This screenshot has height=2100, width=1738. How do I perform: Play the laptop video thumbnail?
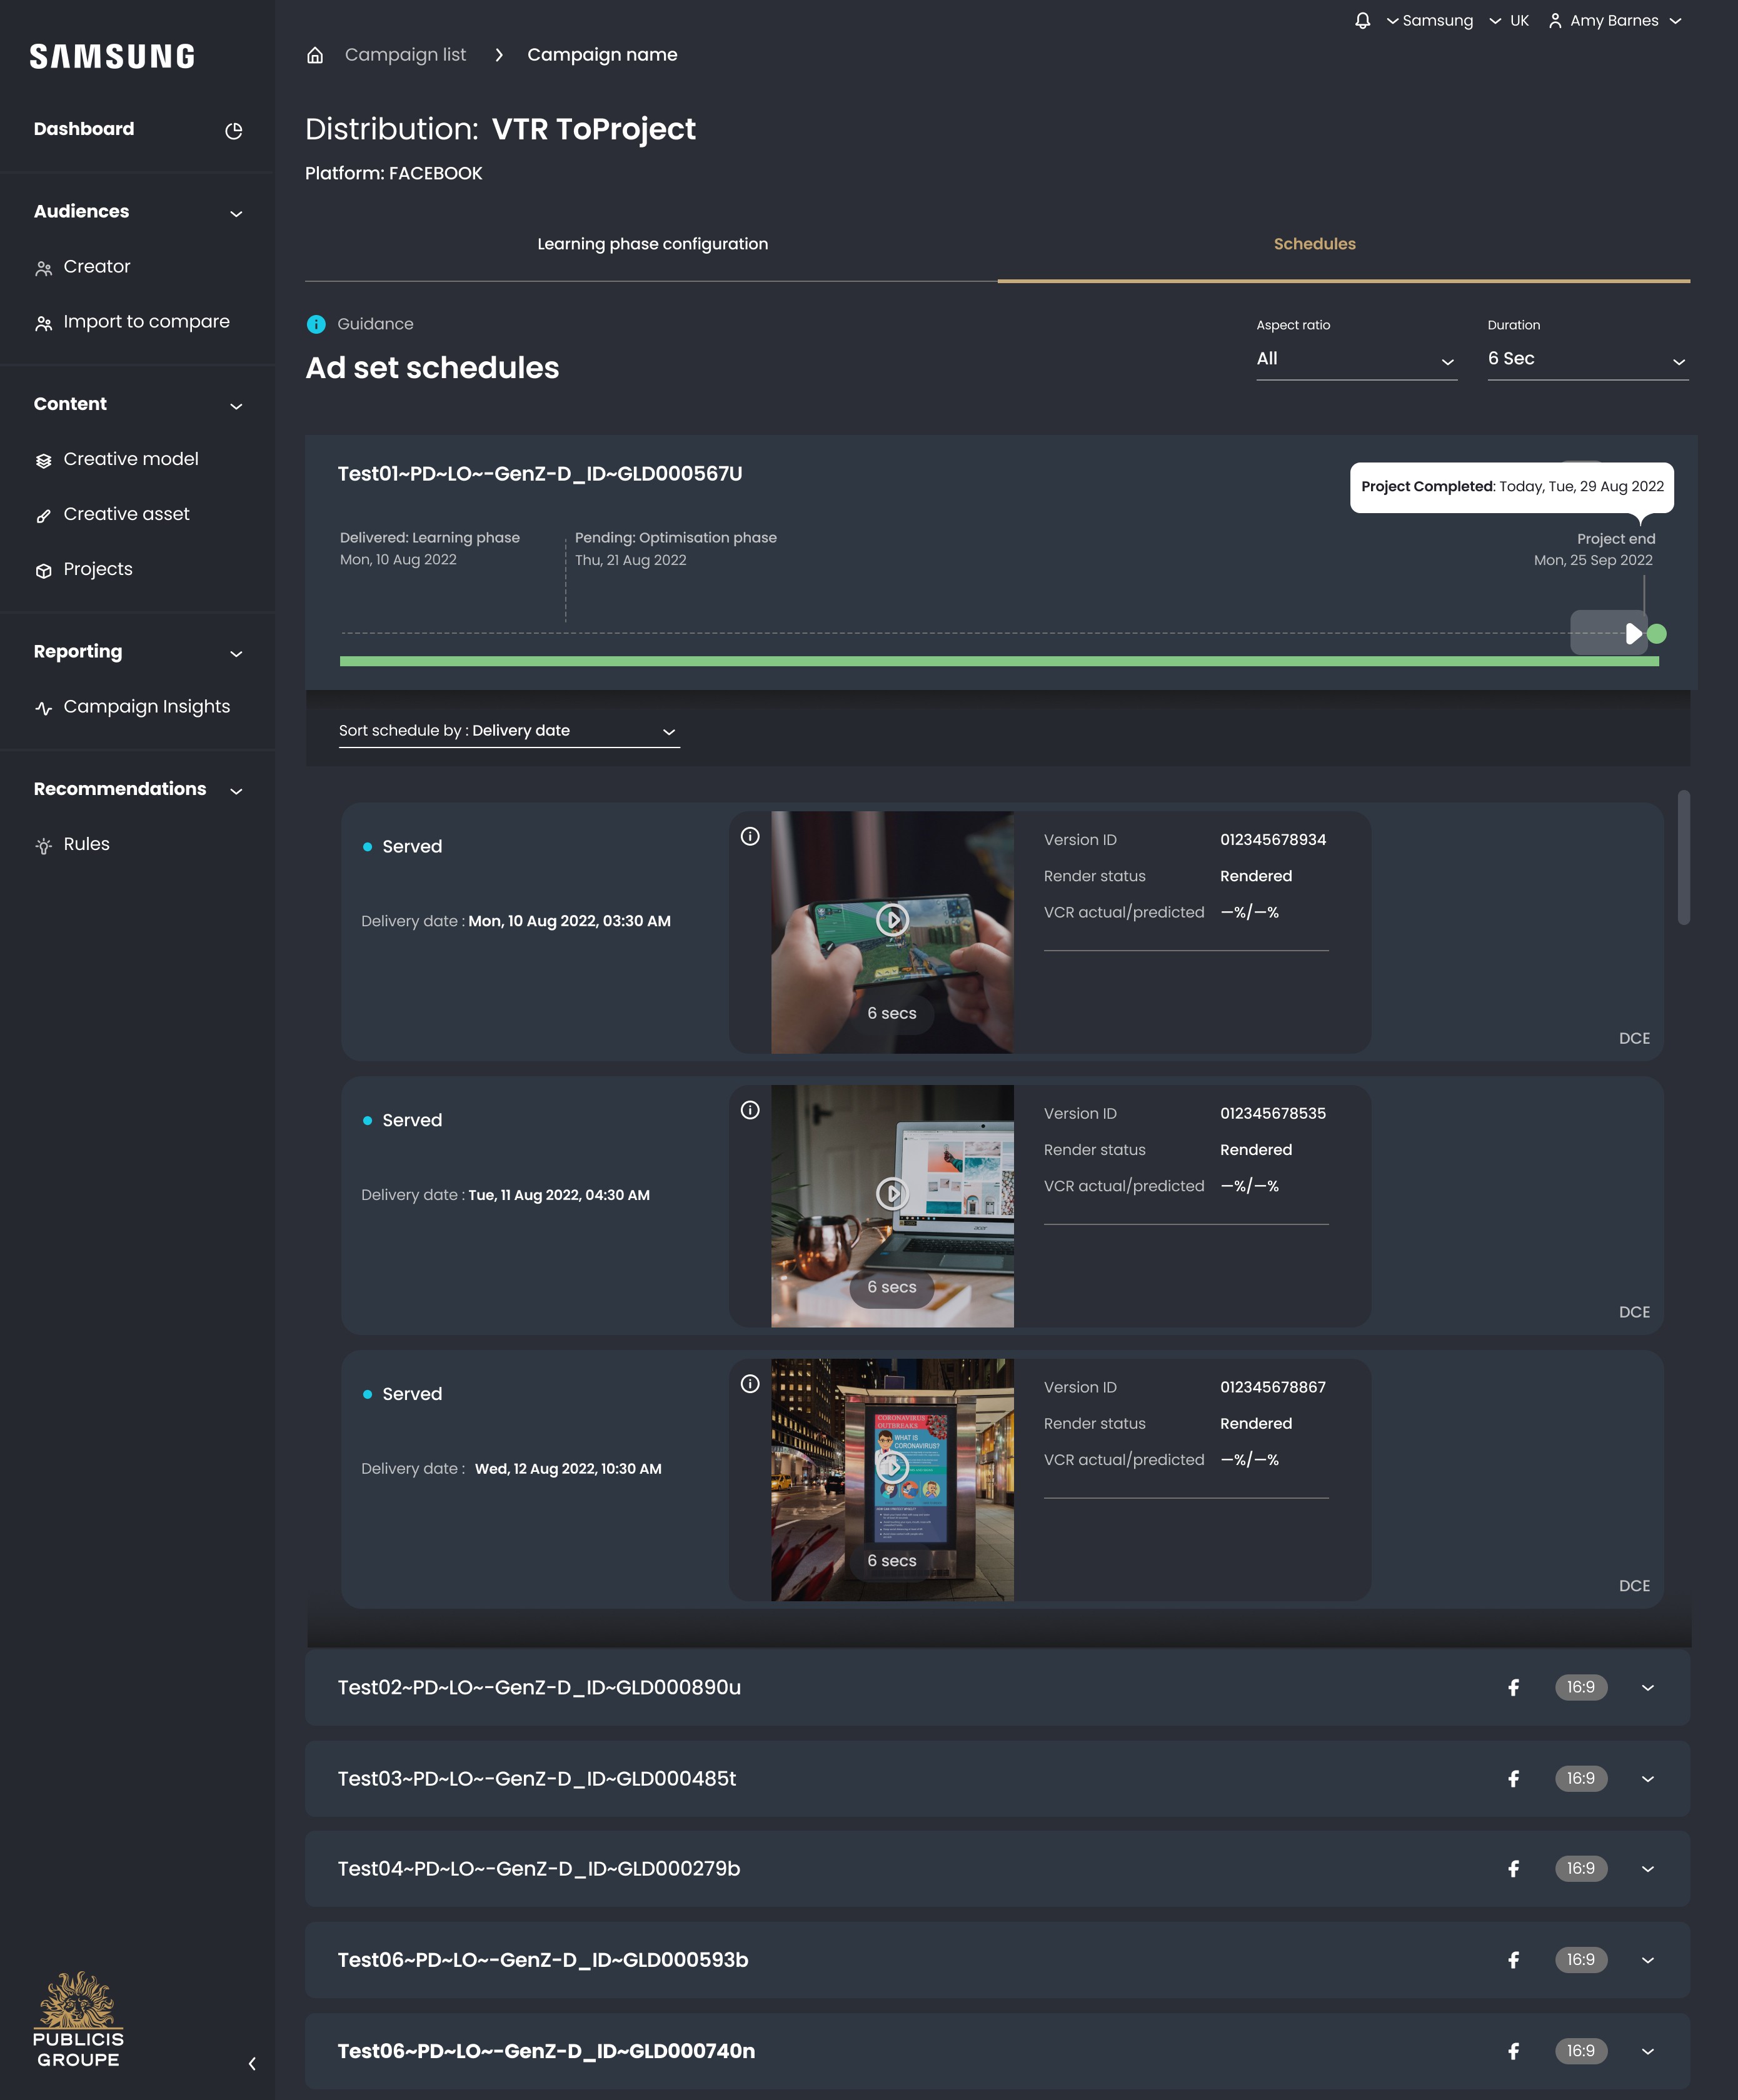892,1193
